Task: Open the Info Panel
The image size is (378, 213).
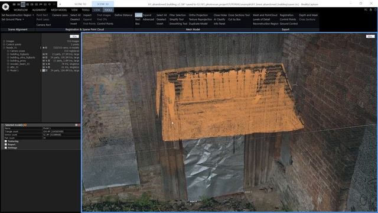Action: coord(219,24)
